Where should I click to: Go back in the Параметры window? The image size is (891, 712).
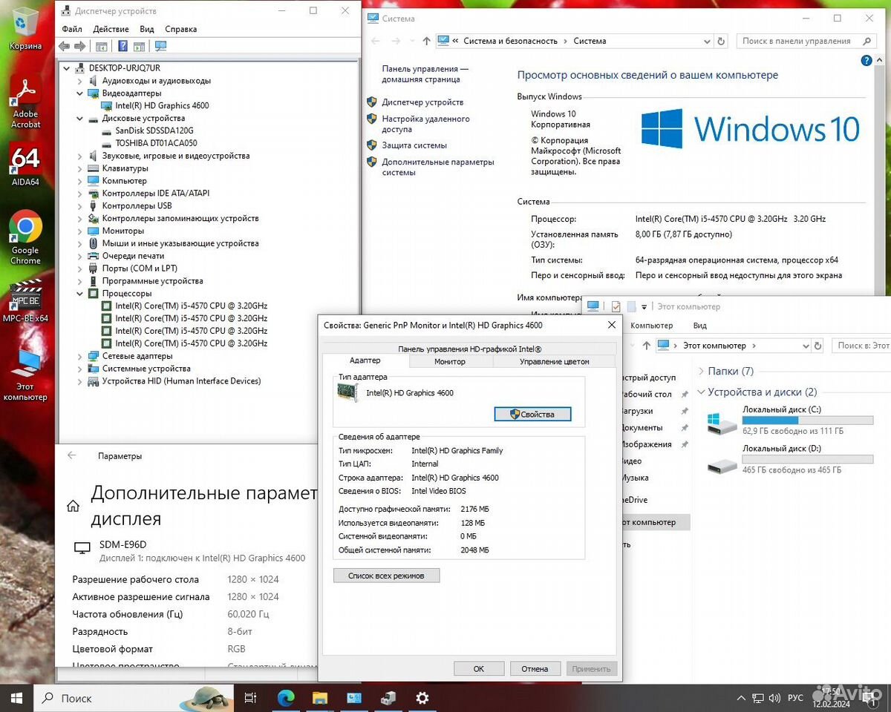point(72,455)
